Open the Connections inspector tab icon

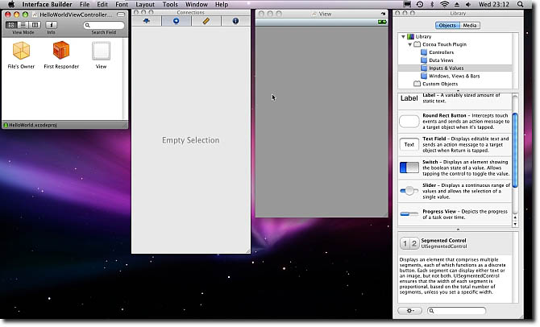[x=177, y=21]
